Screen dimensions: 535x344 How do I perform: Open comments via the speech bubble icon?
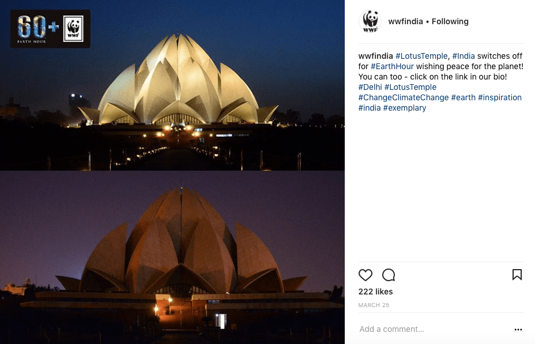tap(389, 275)
